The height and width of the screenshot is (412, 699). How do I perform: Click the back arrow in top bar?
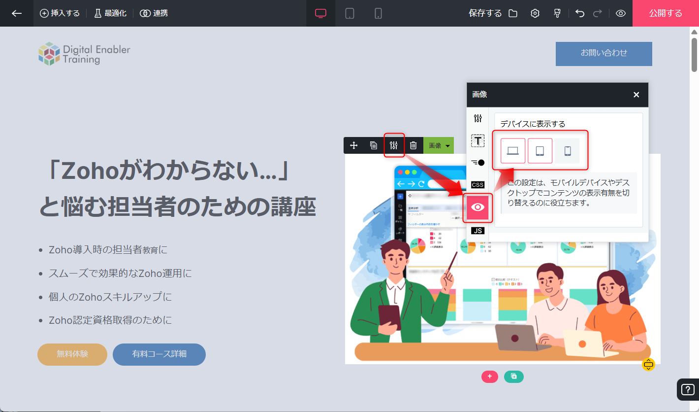pos(17,13)
